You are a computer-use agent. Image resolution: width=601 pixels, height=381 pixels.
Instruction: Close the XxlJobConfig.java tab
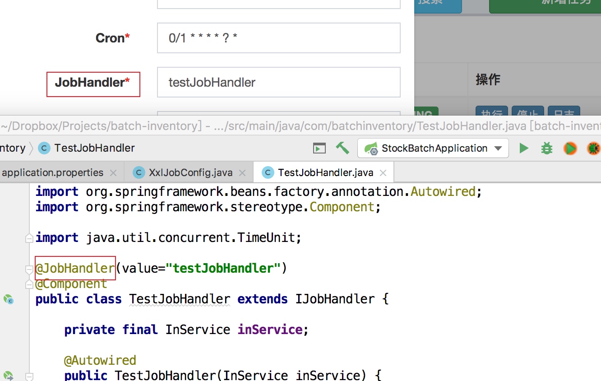[x=242, y=173]
